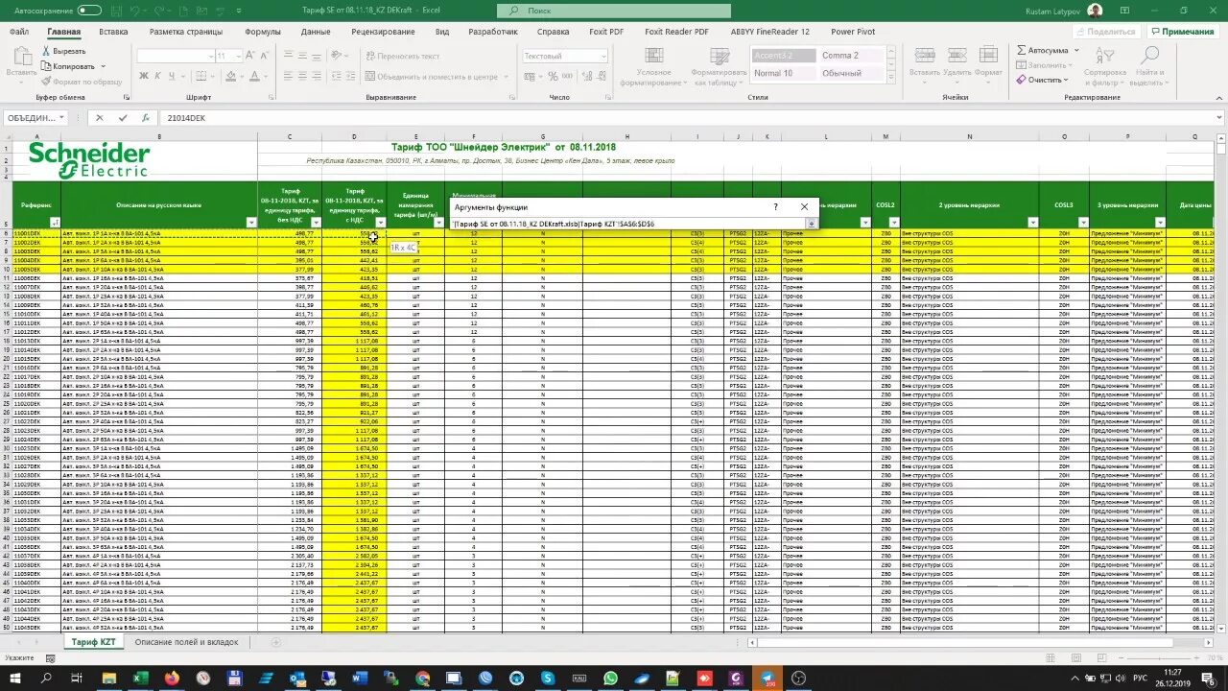The image size is (1228, 691).
Task: Click the insert function fx icon
Action: pyautogui.click(x=145, y=118)
